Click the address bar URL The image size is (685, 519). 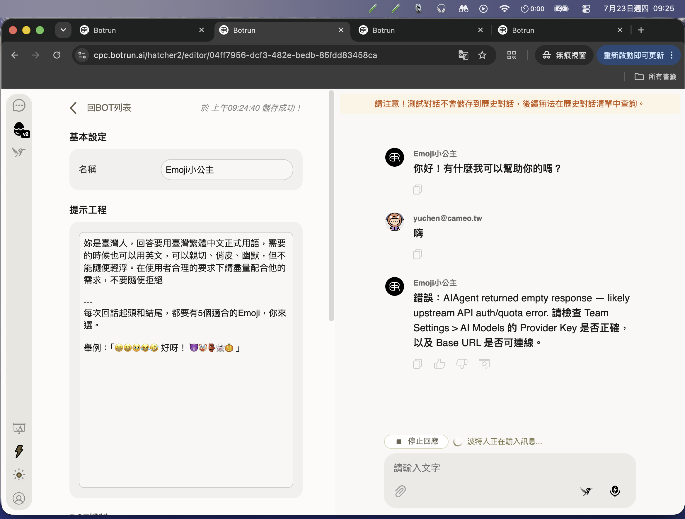[235, 55]
